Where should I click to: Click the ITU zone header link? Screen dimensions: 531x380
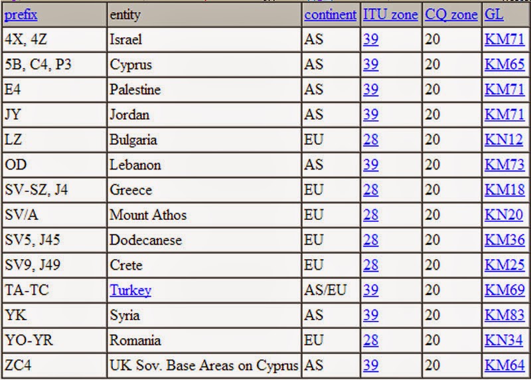[390, 15]
